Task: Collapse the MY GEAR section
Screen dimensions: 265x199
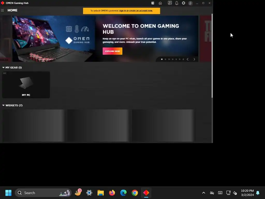Action: [3, 68]
